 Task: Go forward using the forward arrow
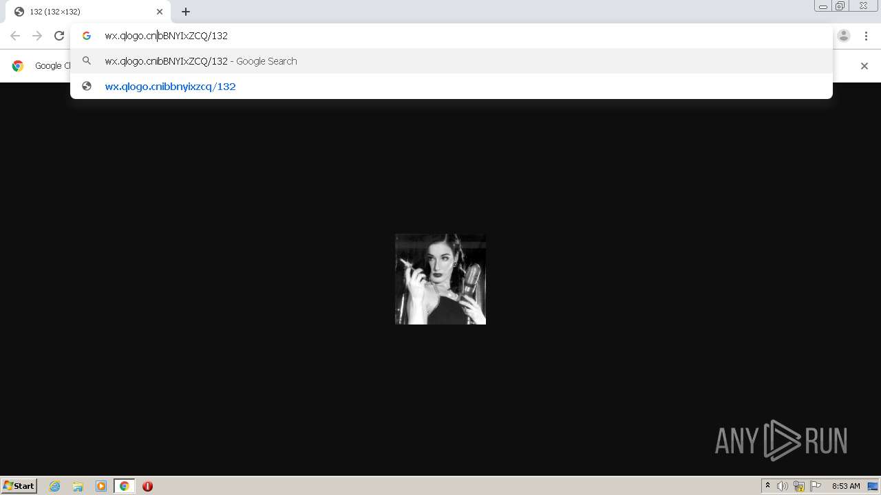37,36
